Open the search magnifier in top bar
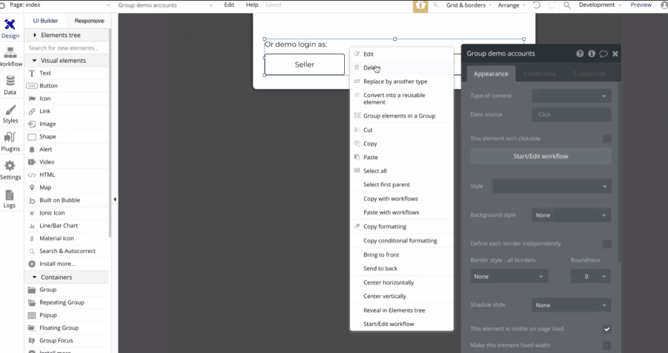 coord(567,5)
